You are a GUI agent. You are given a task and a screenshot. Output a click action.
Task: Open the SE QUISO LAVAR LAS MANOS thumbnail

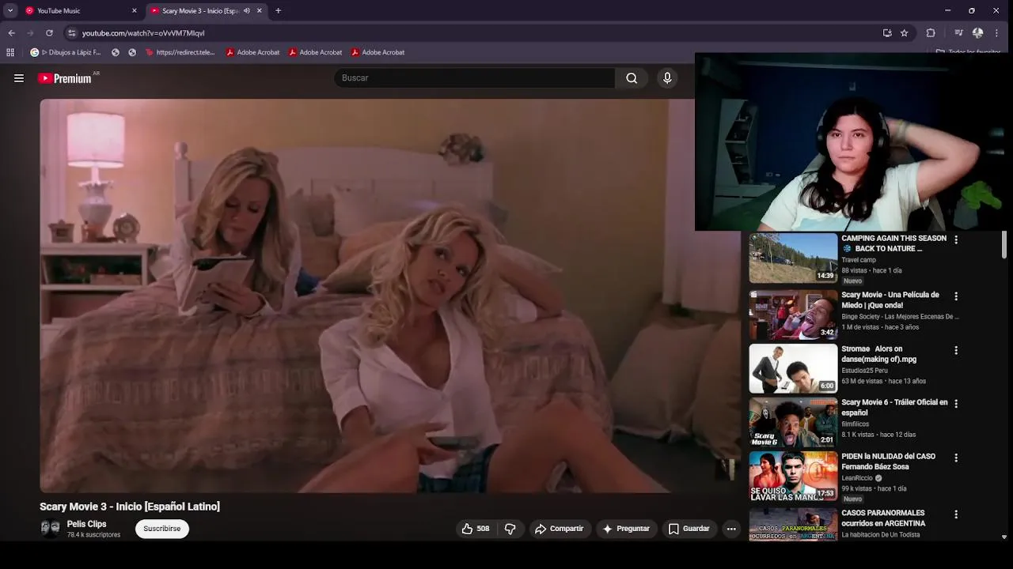[x=793, y=476]
